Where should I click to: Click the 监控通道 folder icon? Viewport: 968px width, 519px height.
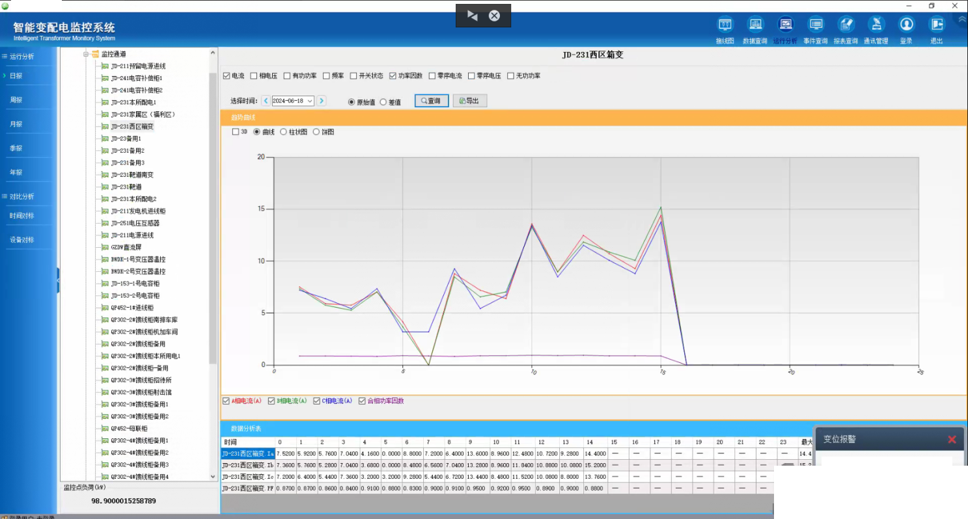tap(95, 54)
